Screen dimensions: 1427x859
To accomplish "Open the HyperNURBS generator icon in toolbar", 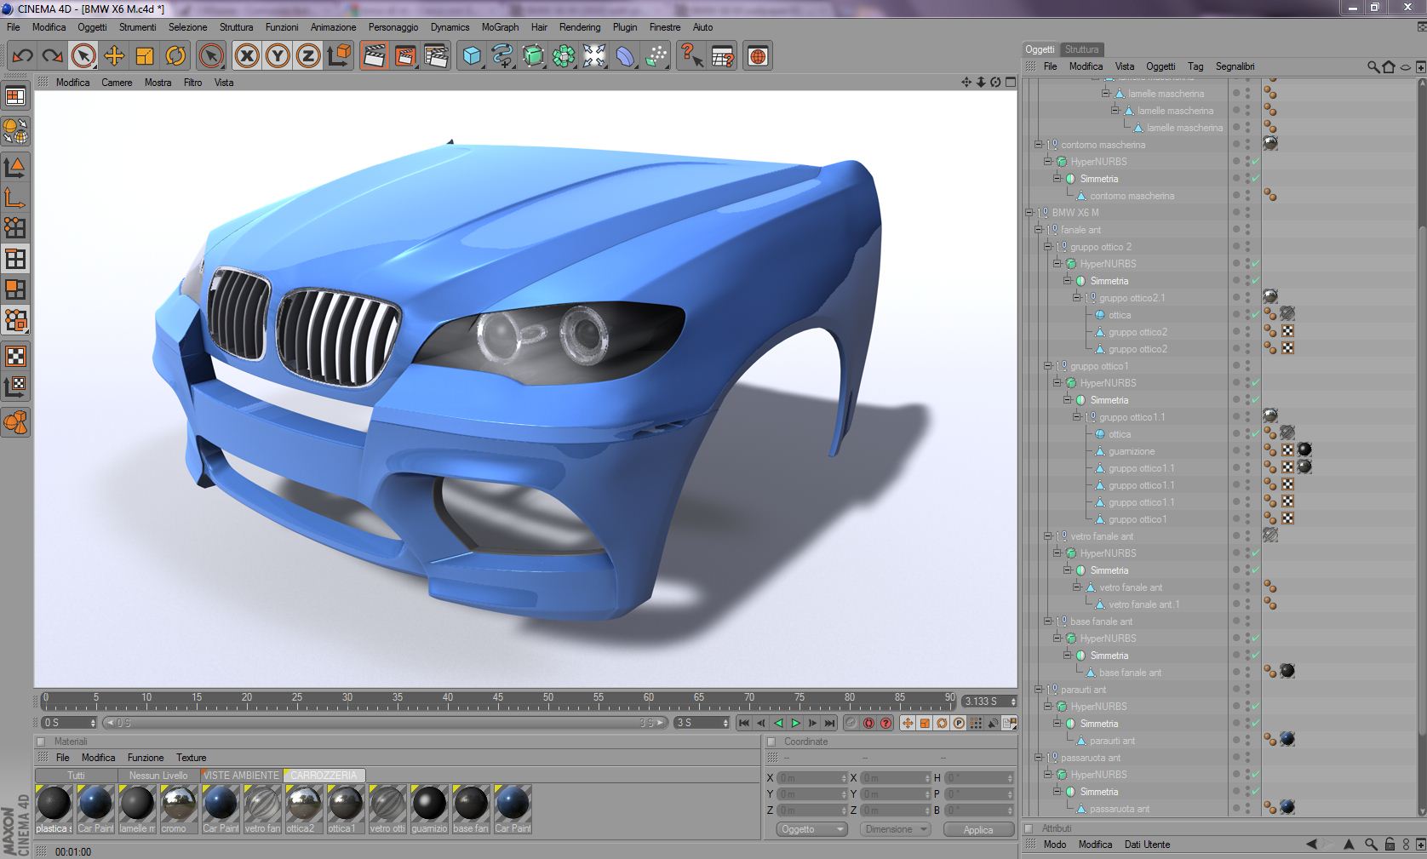I will click(x=533, y=56).
